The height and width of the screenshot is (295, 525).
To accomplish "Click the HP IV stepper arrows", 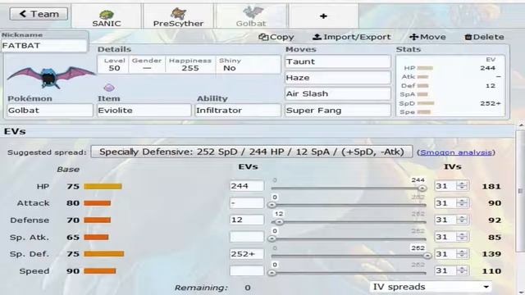I will pos(462,186).
